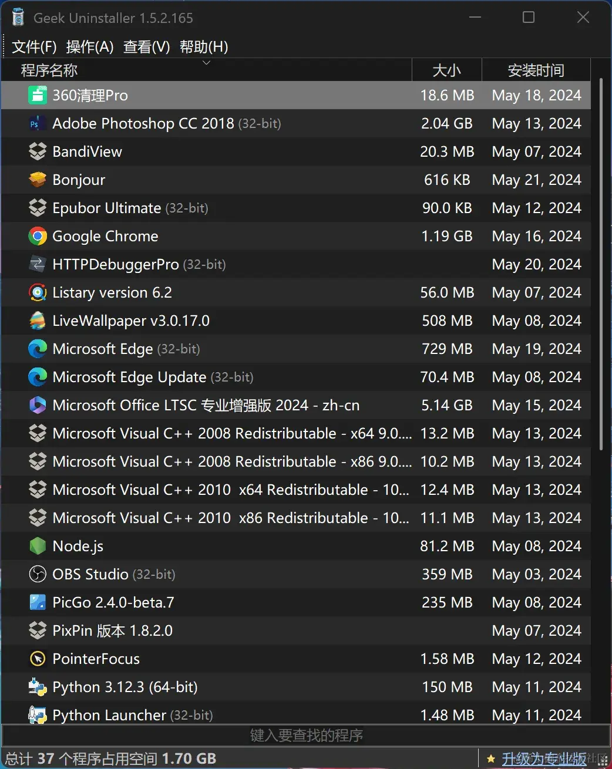Click the Google Chrome icon
The image size is (612, 769).
click(x=38, y=236)
